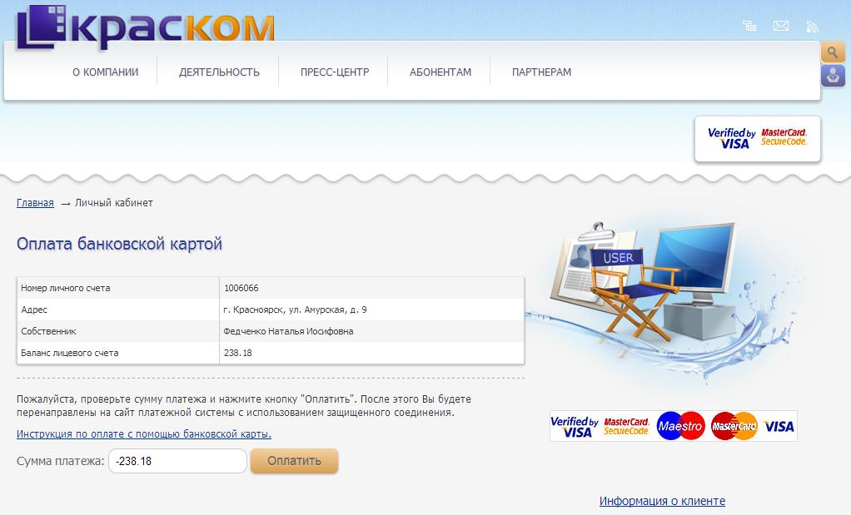Open the ПРЕСС-ЦЕНТР menu

(335, 72)
